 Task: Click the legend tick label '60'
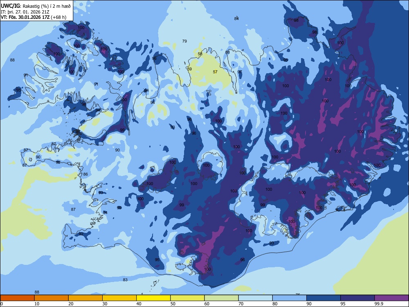coord(207,304)
